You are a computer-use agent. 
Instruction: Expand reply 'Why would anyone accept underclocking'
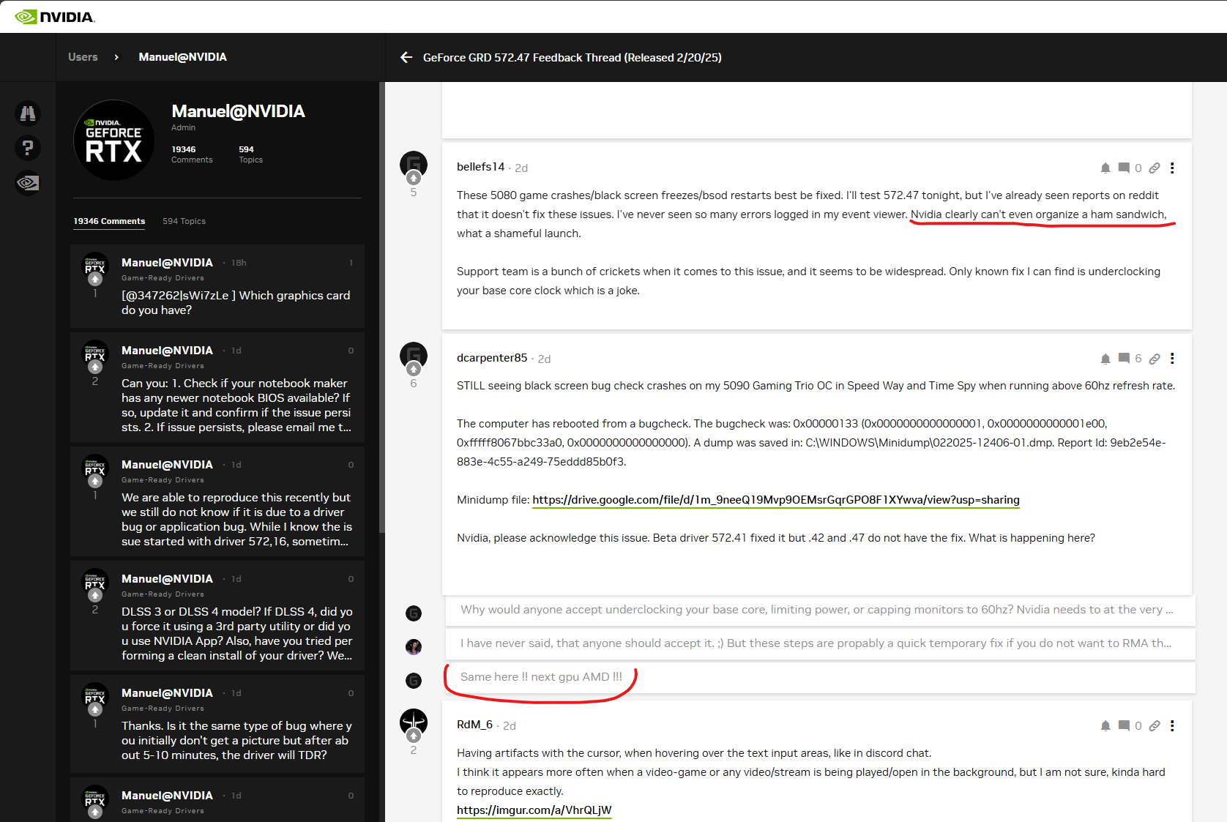[x=820, y=610]
